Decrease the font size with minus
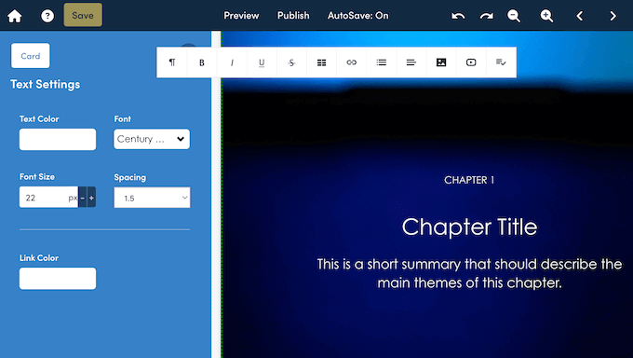The height and width of the screenshot is (358, 633). pos(82,198)
